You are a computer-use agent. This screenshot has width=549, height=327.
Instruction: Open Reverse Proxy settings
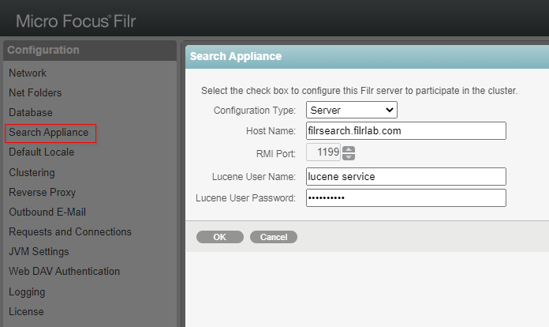[43, 192]
